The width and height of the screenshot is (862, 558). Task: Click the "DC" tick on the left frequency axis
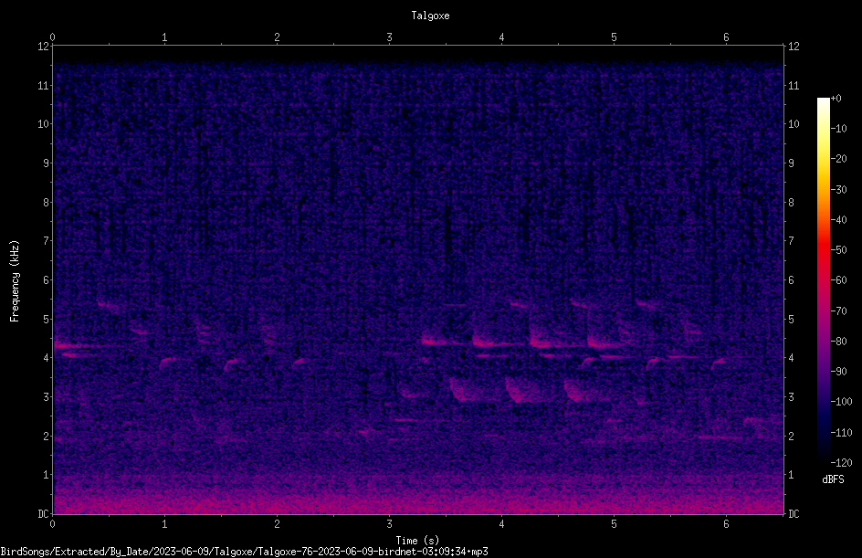coord(44,514)
